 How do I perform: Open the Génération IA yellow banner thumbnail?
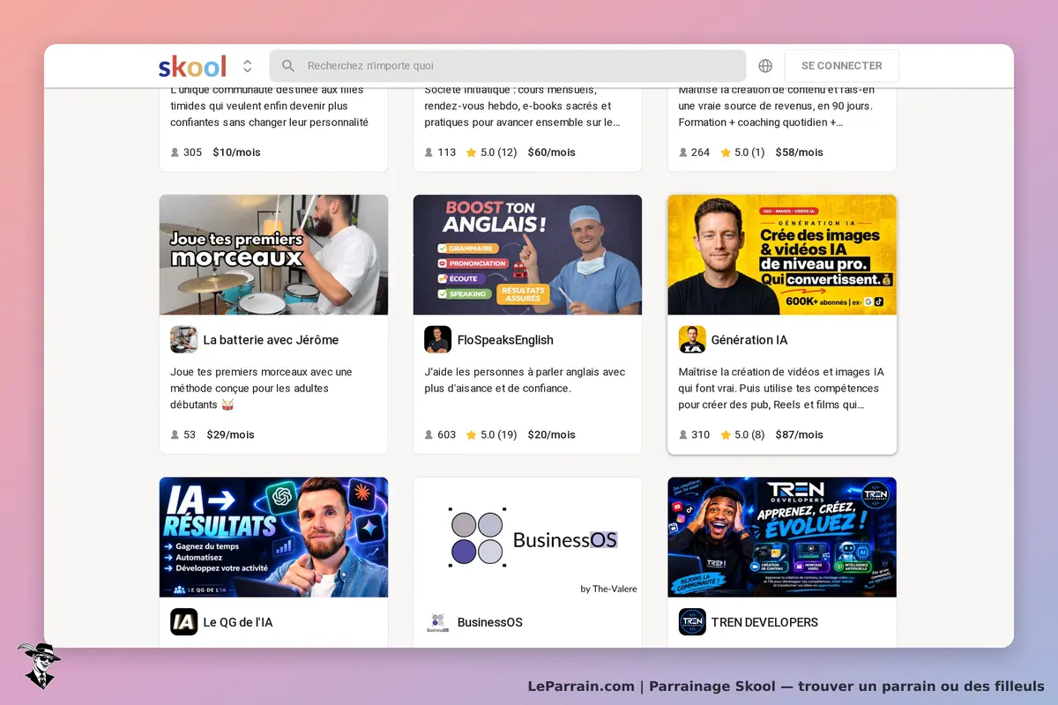pos(782,255)
